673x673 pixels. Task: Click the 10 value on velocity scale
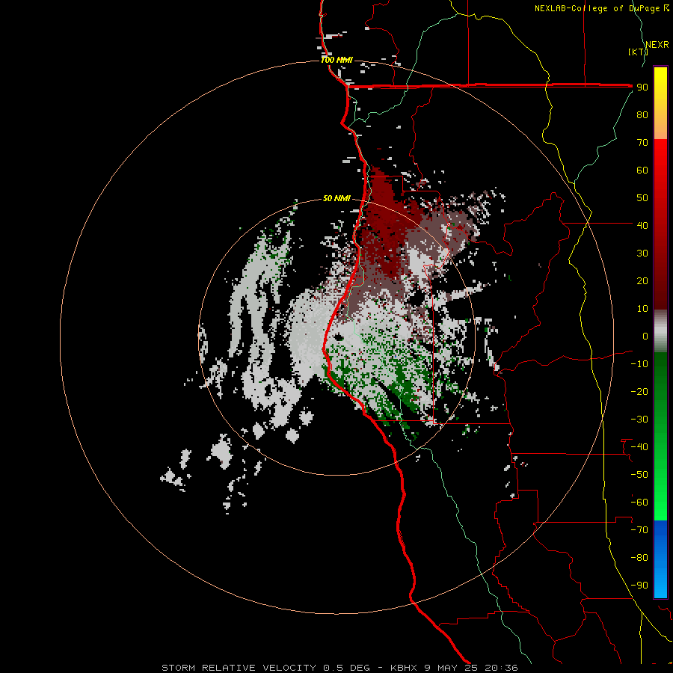coord(642,309)
